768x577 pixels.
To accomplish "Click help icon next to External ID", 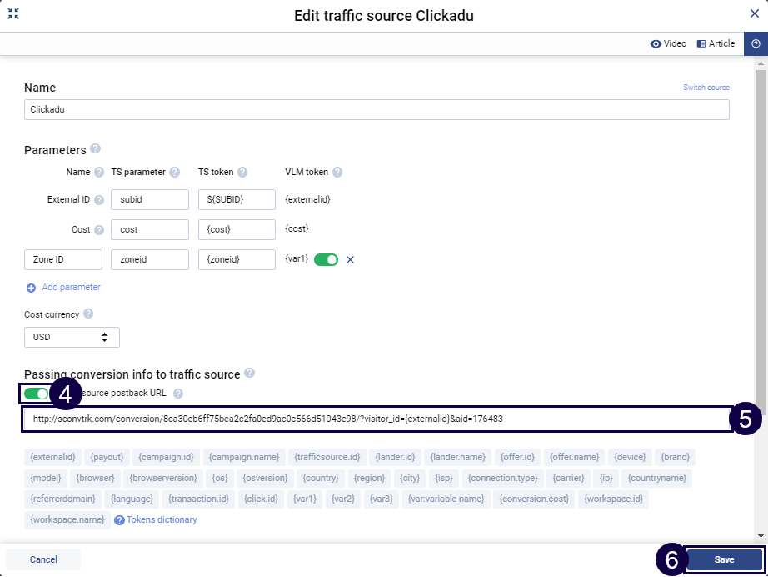I will coord(99,200).
